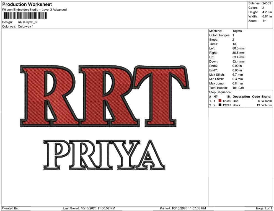Screen dimensions: 274x211
Task: Click the Max Jump value '6.8 mm'
Action: (x=238, y=83)
